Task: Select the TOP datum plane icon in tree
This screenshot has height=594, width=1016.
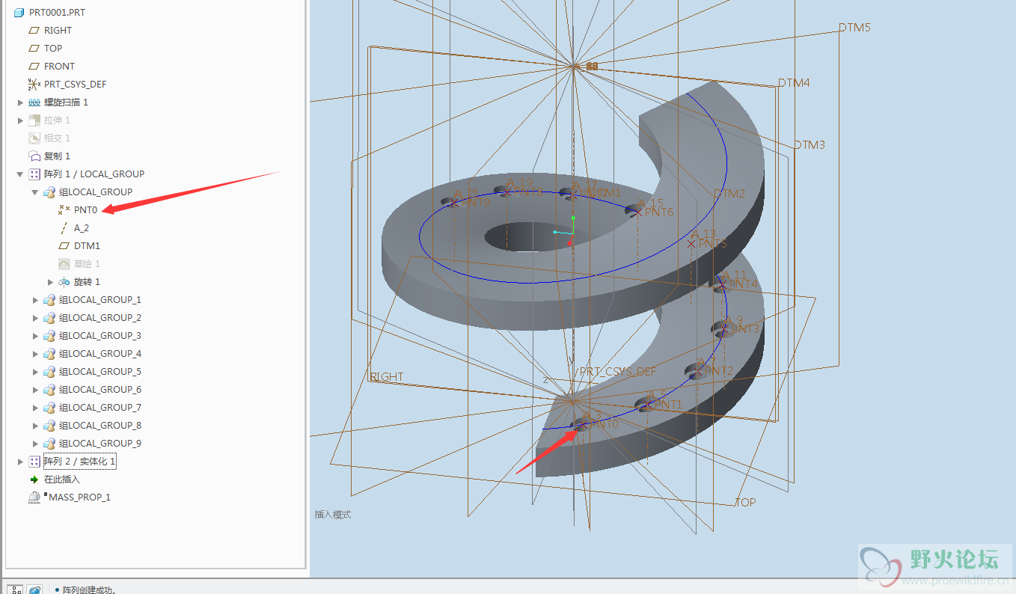Action: click(x=34, y=49)
